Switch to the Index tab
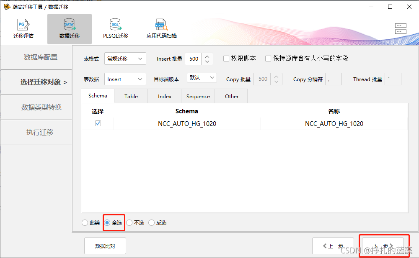Image resolution: width=419 pixels, height=258 pixels. click(165, 96)
